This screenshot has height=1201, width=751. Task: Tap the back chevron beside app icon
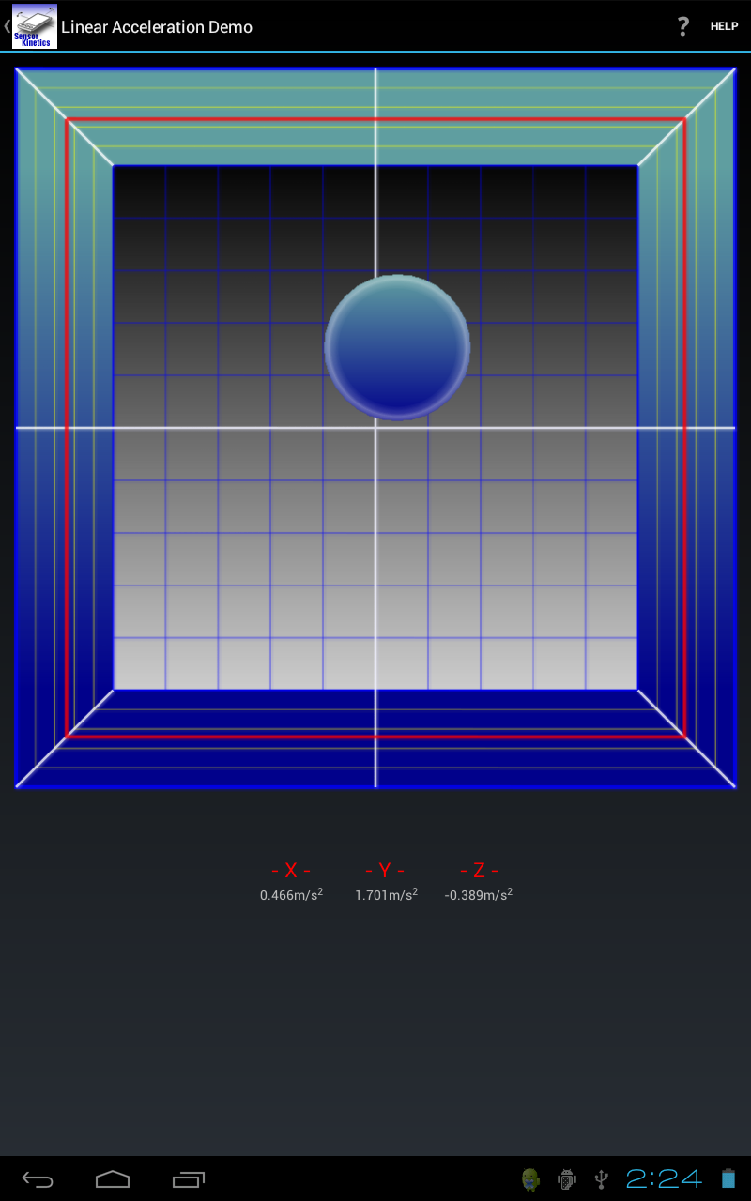point(7,26)
